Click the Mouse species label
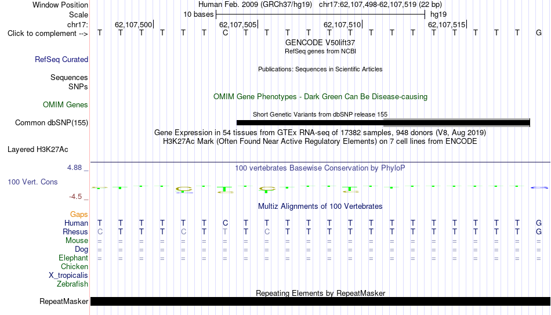 [x=77, y=241]
